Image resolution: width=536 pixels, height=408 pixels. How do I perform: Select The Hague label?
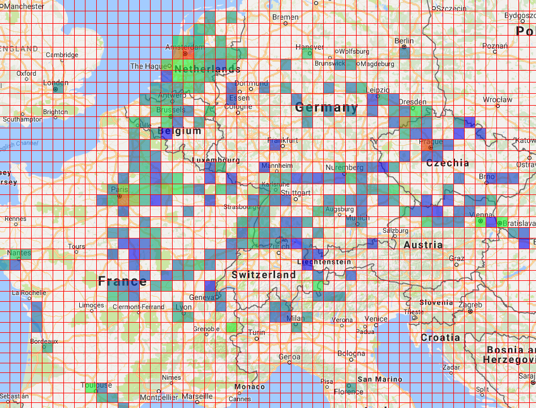pos(148,66)
